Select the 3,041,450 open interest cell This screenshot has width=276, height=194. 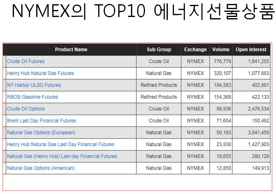(251, 132)
